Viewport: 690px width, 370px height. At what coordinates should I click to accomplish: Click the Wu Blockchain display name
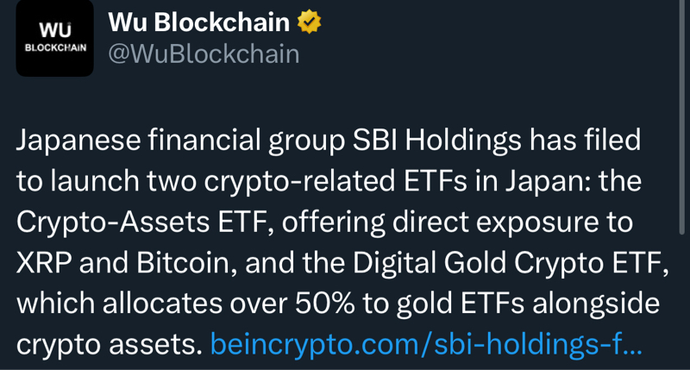198,23
